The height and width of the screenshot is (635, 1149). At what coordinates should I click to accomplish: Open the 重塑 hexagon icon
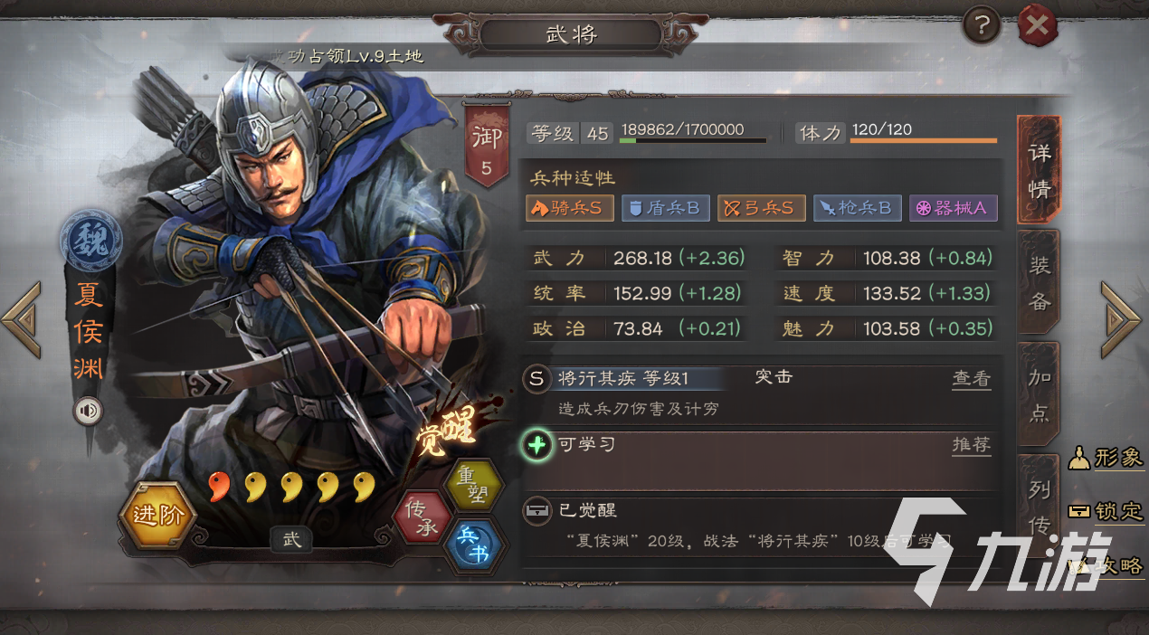[473, 486]
